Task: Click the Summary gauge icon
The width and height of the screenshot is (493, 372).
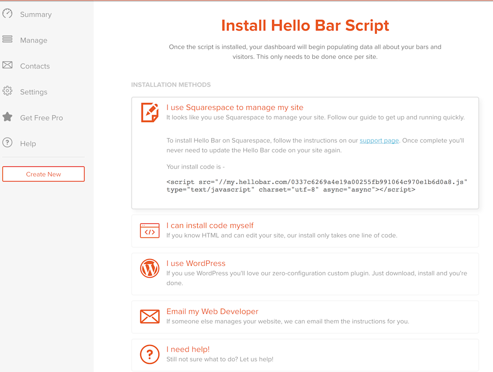Action: coord(7,14)
